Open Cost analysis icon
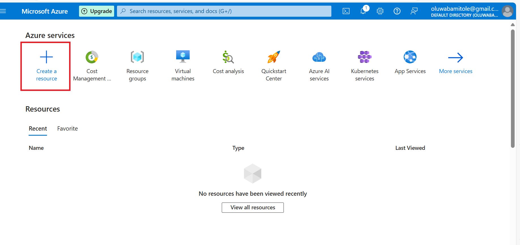The width and height of the screenshot is (520, 245). [228, 57]
